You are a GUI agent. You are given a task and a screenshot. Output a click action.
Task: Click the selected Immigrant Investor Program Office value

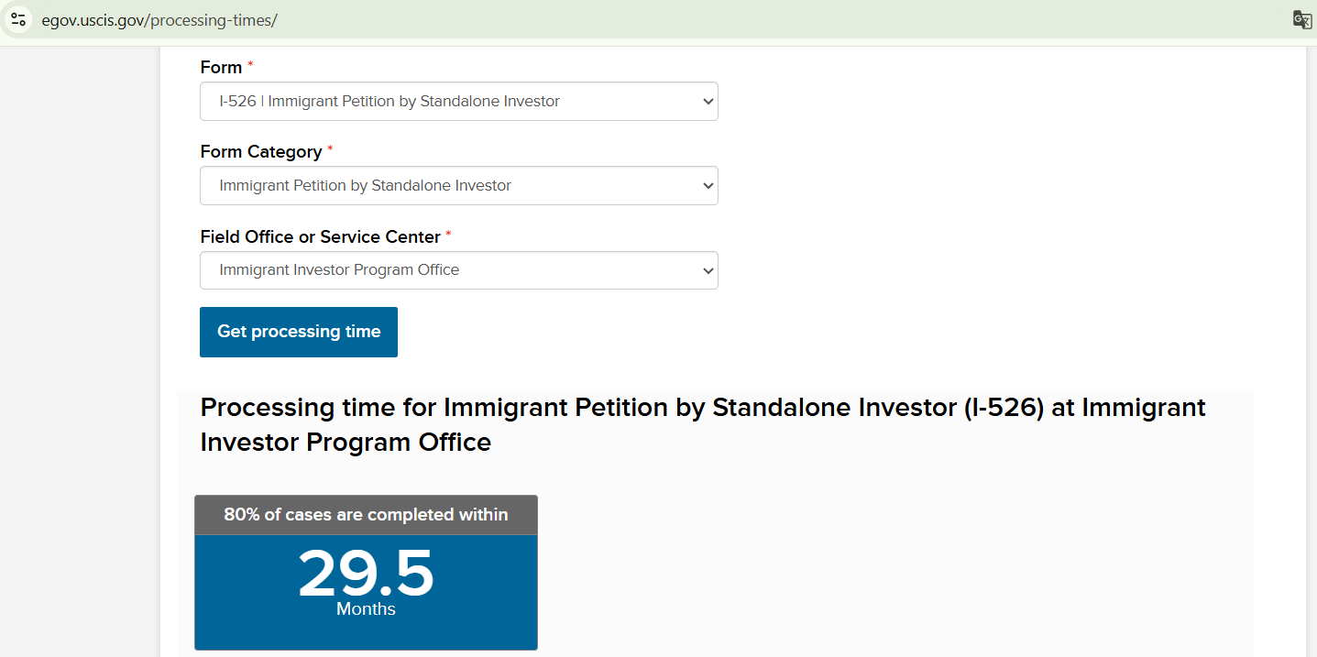tap(339, 270)
